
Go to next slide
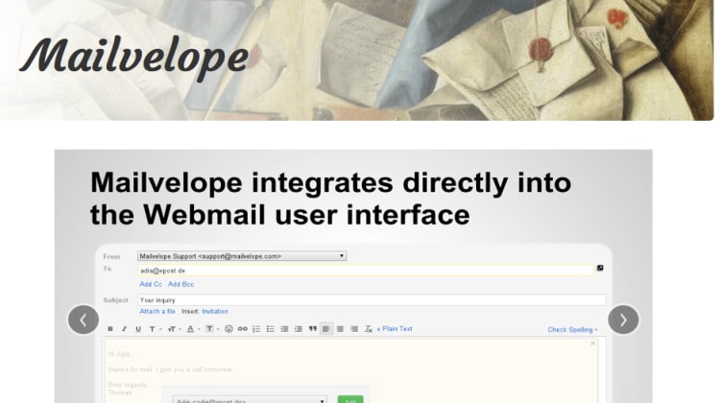point(623,320)
